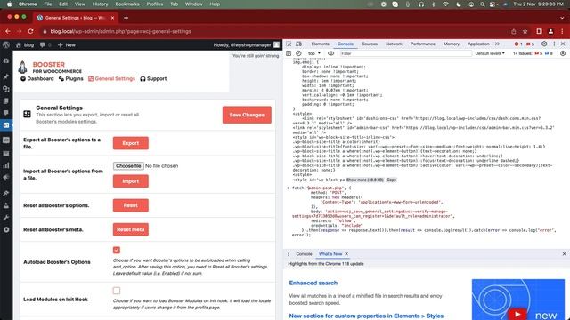Screen dimensions: 570x320
Task: Open the 'top' JavaScript context dropdown
Action: (x=314, y=53)
